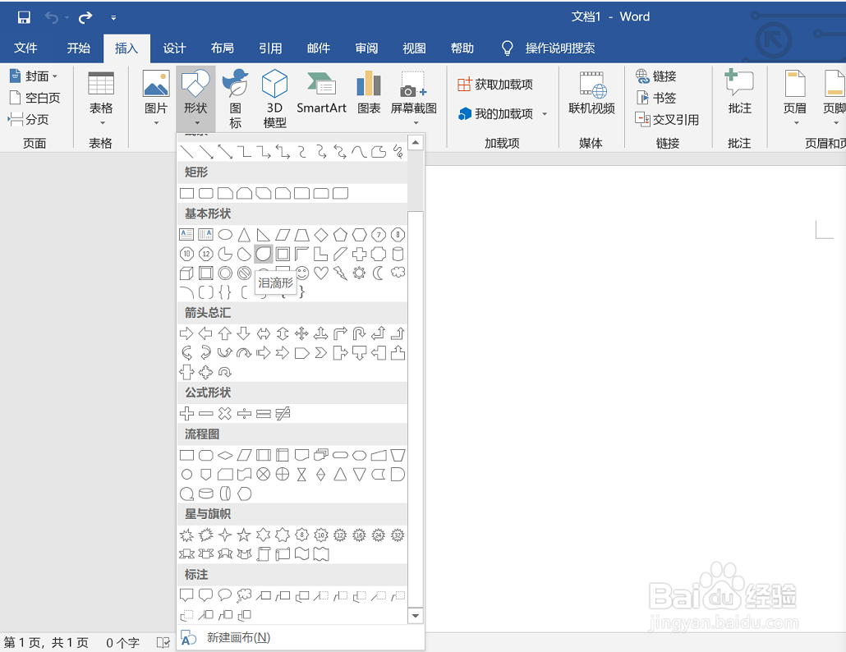
Task: Select the flowchart decision diamond in 流程图
Action: (x=225, y=455)
